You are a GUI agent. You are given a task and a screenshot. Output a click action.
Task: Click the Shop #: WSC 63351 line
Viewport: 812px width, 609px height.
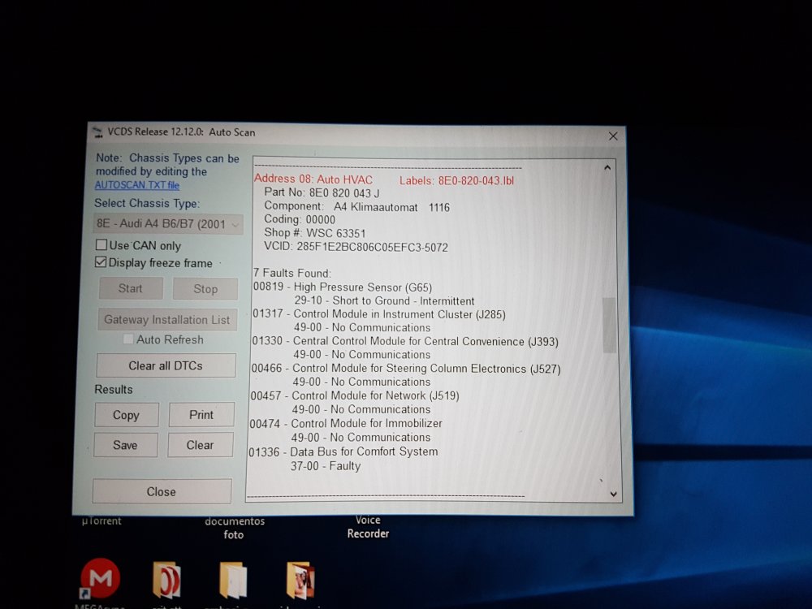315,233
